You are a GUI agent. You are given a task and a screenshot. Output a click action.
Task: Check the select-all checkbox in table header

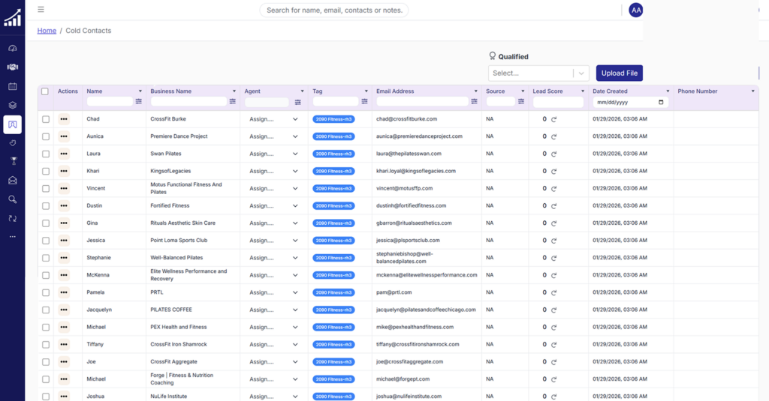tap(45, 91)
